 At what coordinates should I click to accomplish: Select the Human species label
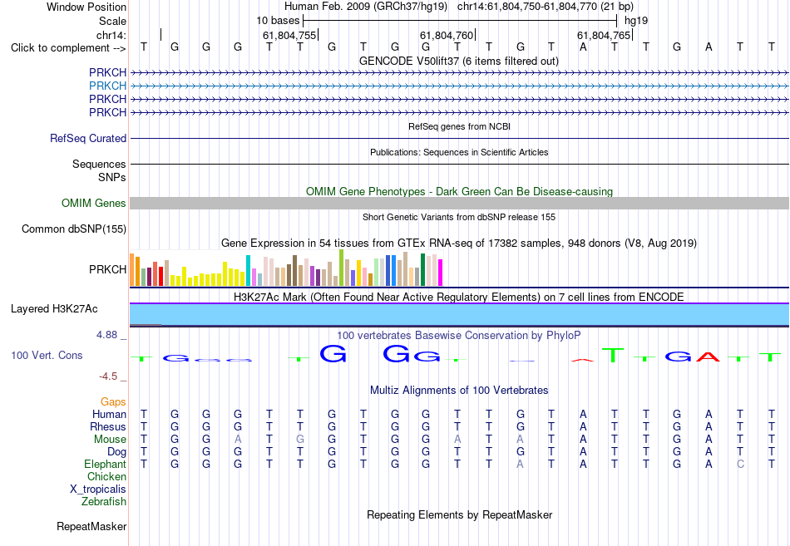tap(109, 414)
